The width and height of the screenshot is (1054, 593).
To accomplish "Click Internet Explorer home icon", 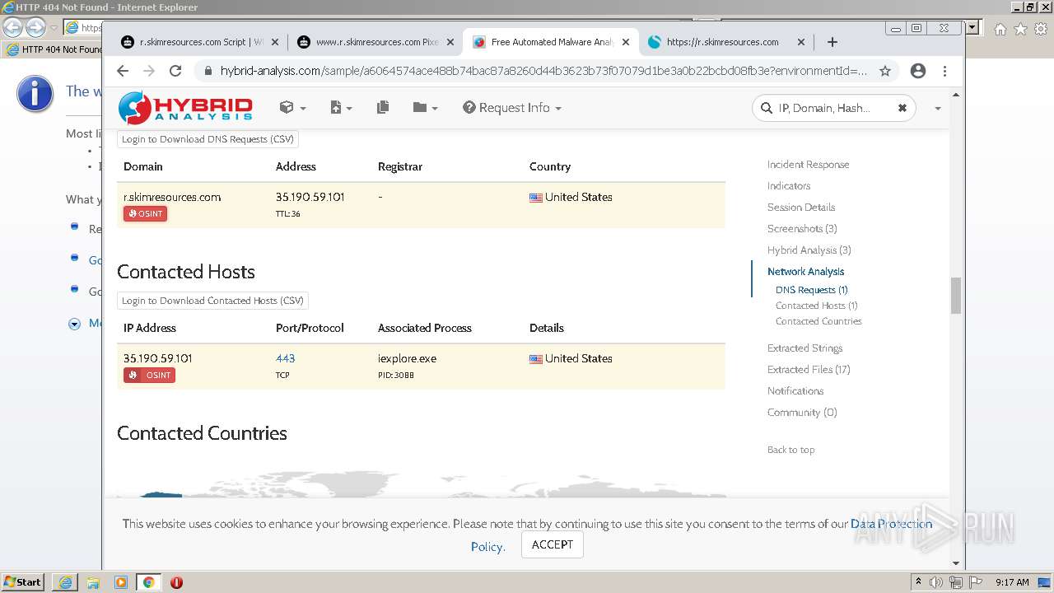I will 1000,29.
